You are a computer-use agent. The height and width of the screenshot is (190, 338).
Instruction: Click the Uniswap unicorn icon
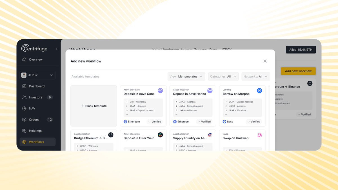click(x=259, y=135)
